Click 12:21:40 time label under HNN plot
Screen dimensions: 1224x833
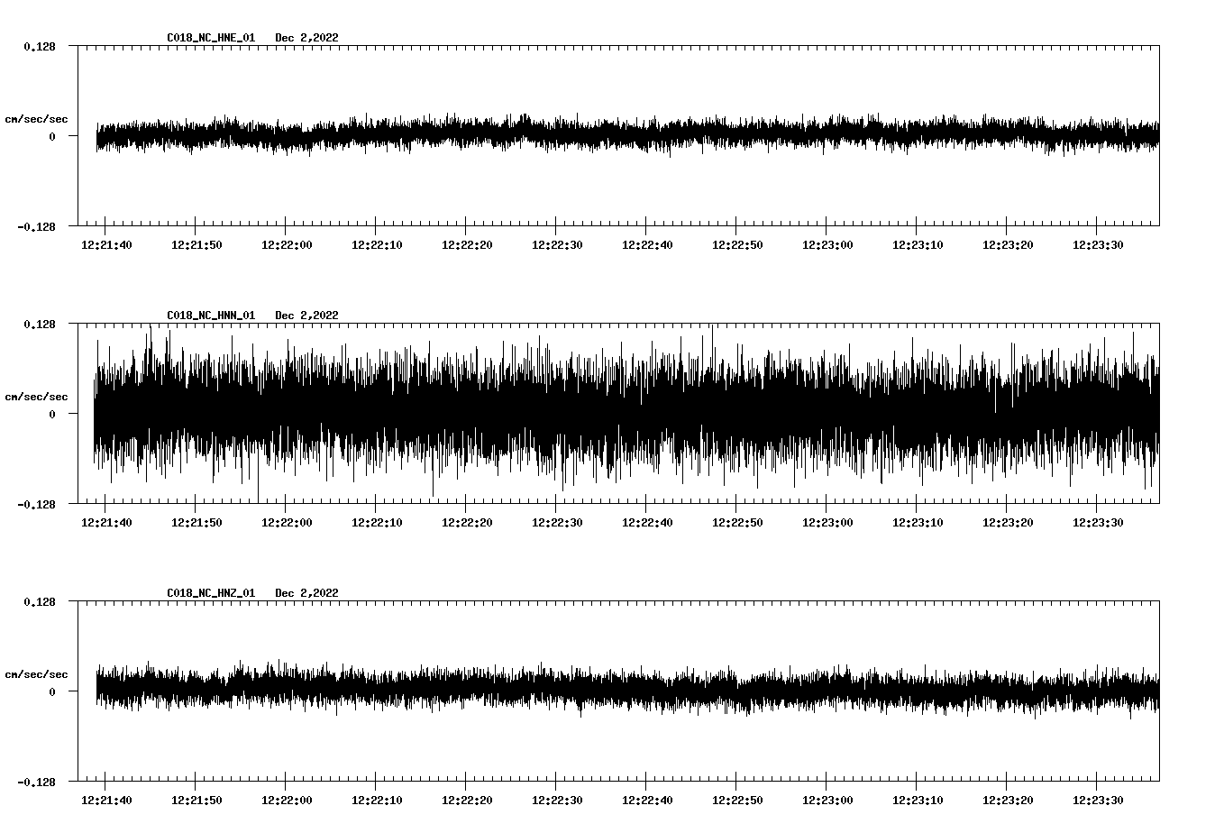point(106,522)
